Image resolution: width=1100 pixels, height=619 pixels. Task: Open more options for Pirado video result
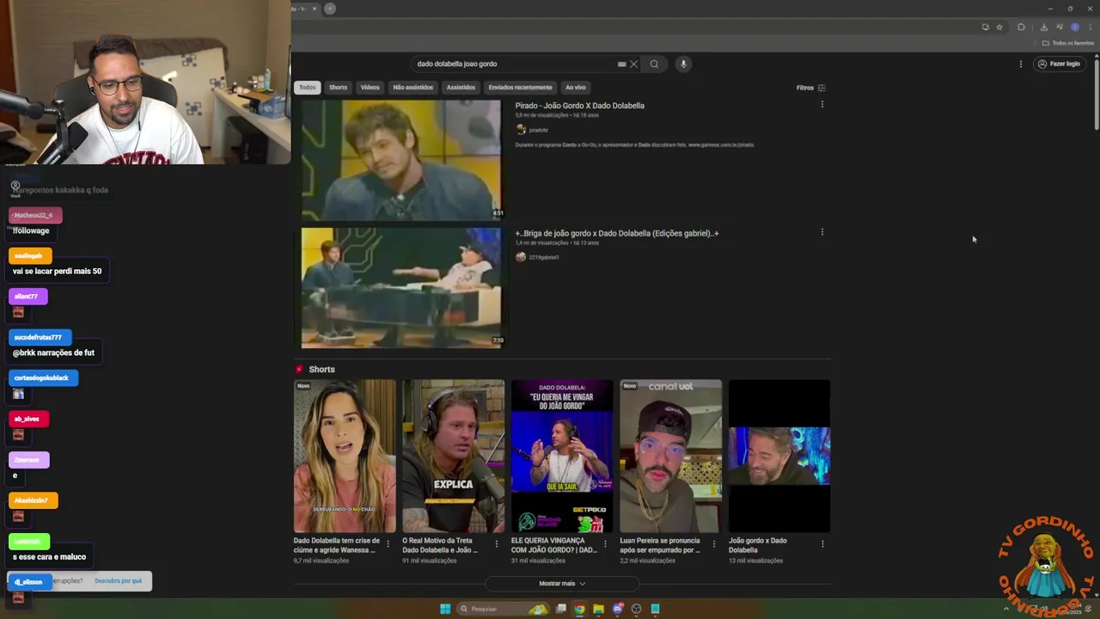click(x=822, y=105)
